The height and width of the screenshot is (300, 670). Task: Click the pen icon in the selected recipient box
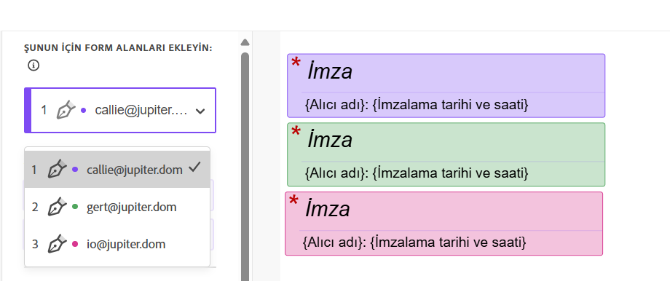click(x=66, y=111)
